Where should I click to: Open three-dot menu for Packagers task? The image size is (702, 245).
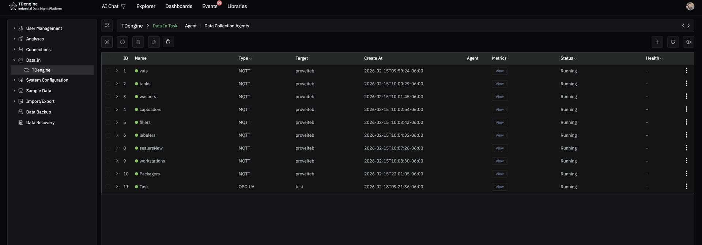pyautogui.click(x=686, y=174)
